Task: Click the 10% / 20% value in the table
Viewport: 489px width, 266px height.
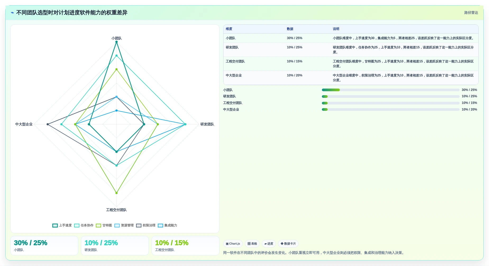Action: [x=295, y=75]
